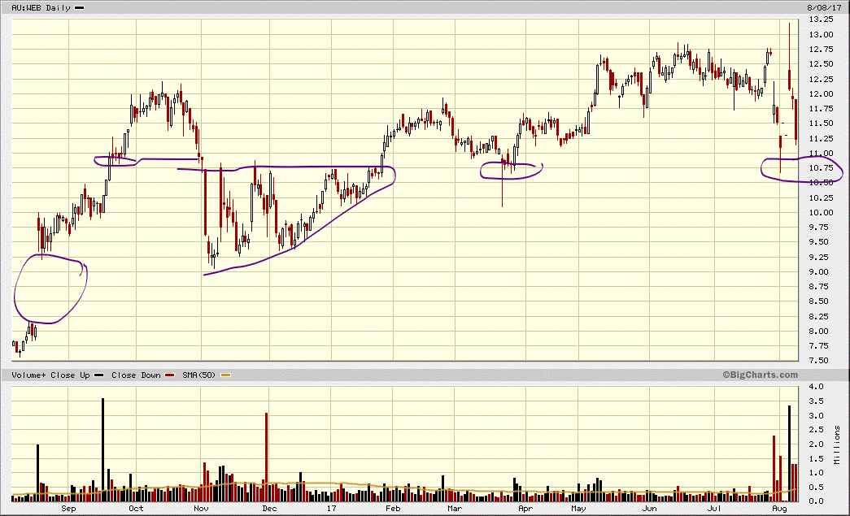Click the 11.75 price axis label

(x=821, y=108)
